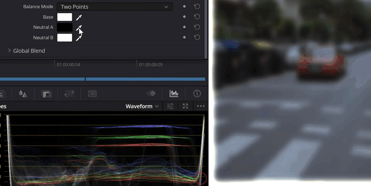Add keyframe diamond on Neutral A row

[184, 27]
